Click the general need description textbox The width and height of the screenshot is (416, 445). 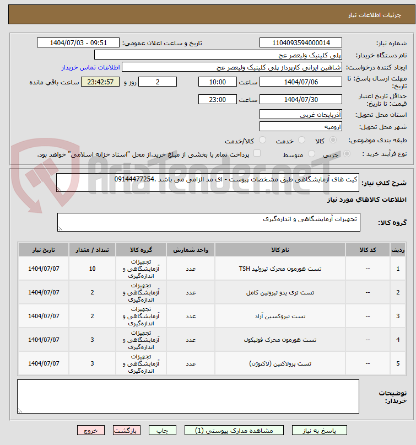pyautogui.click(x=208, y=183)
